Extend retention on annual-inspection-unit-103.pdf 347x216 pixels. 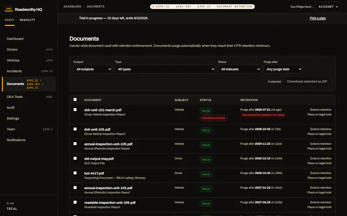pos(321,188)
